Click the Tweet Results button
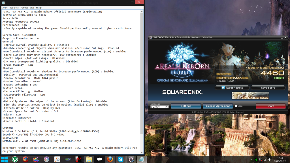290x163 pixels. 232,88
